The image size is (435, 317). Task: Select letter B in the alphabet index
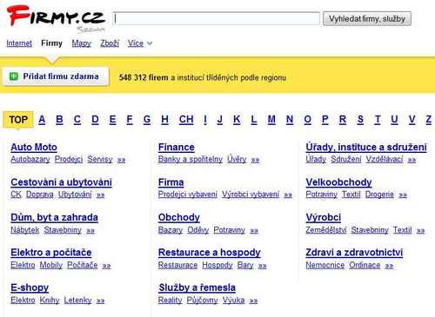coord(59,120)
